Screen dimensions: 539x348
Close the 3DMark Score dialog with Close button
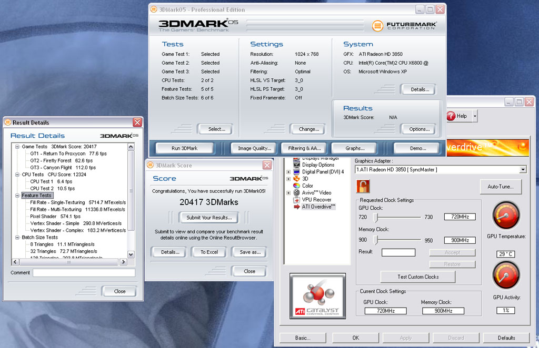[249, 271]
